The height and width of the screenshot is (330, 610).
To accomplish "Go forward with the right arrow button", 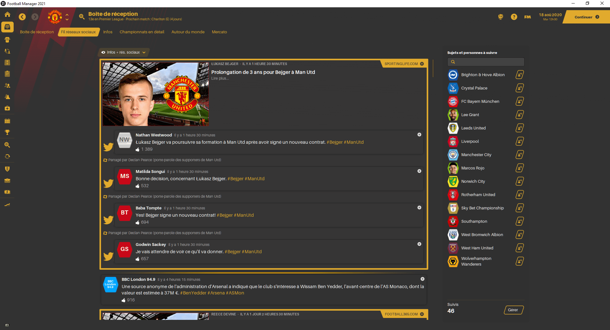I will (x=35, y=17).
